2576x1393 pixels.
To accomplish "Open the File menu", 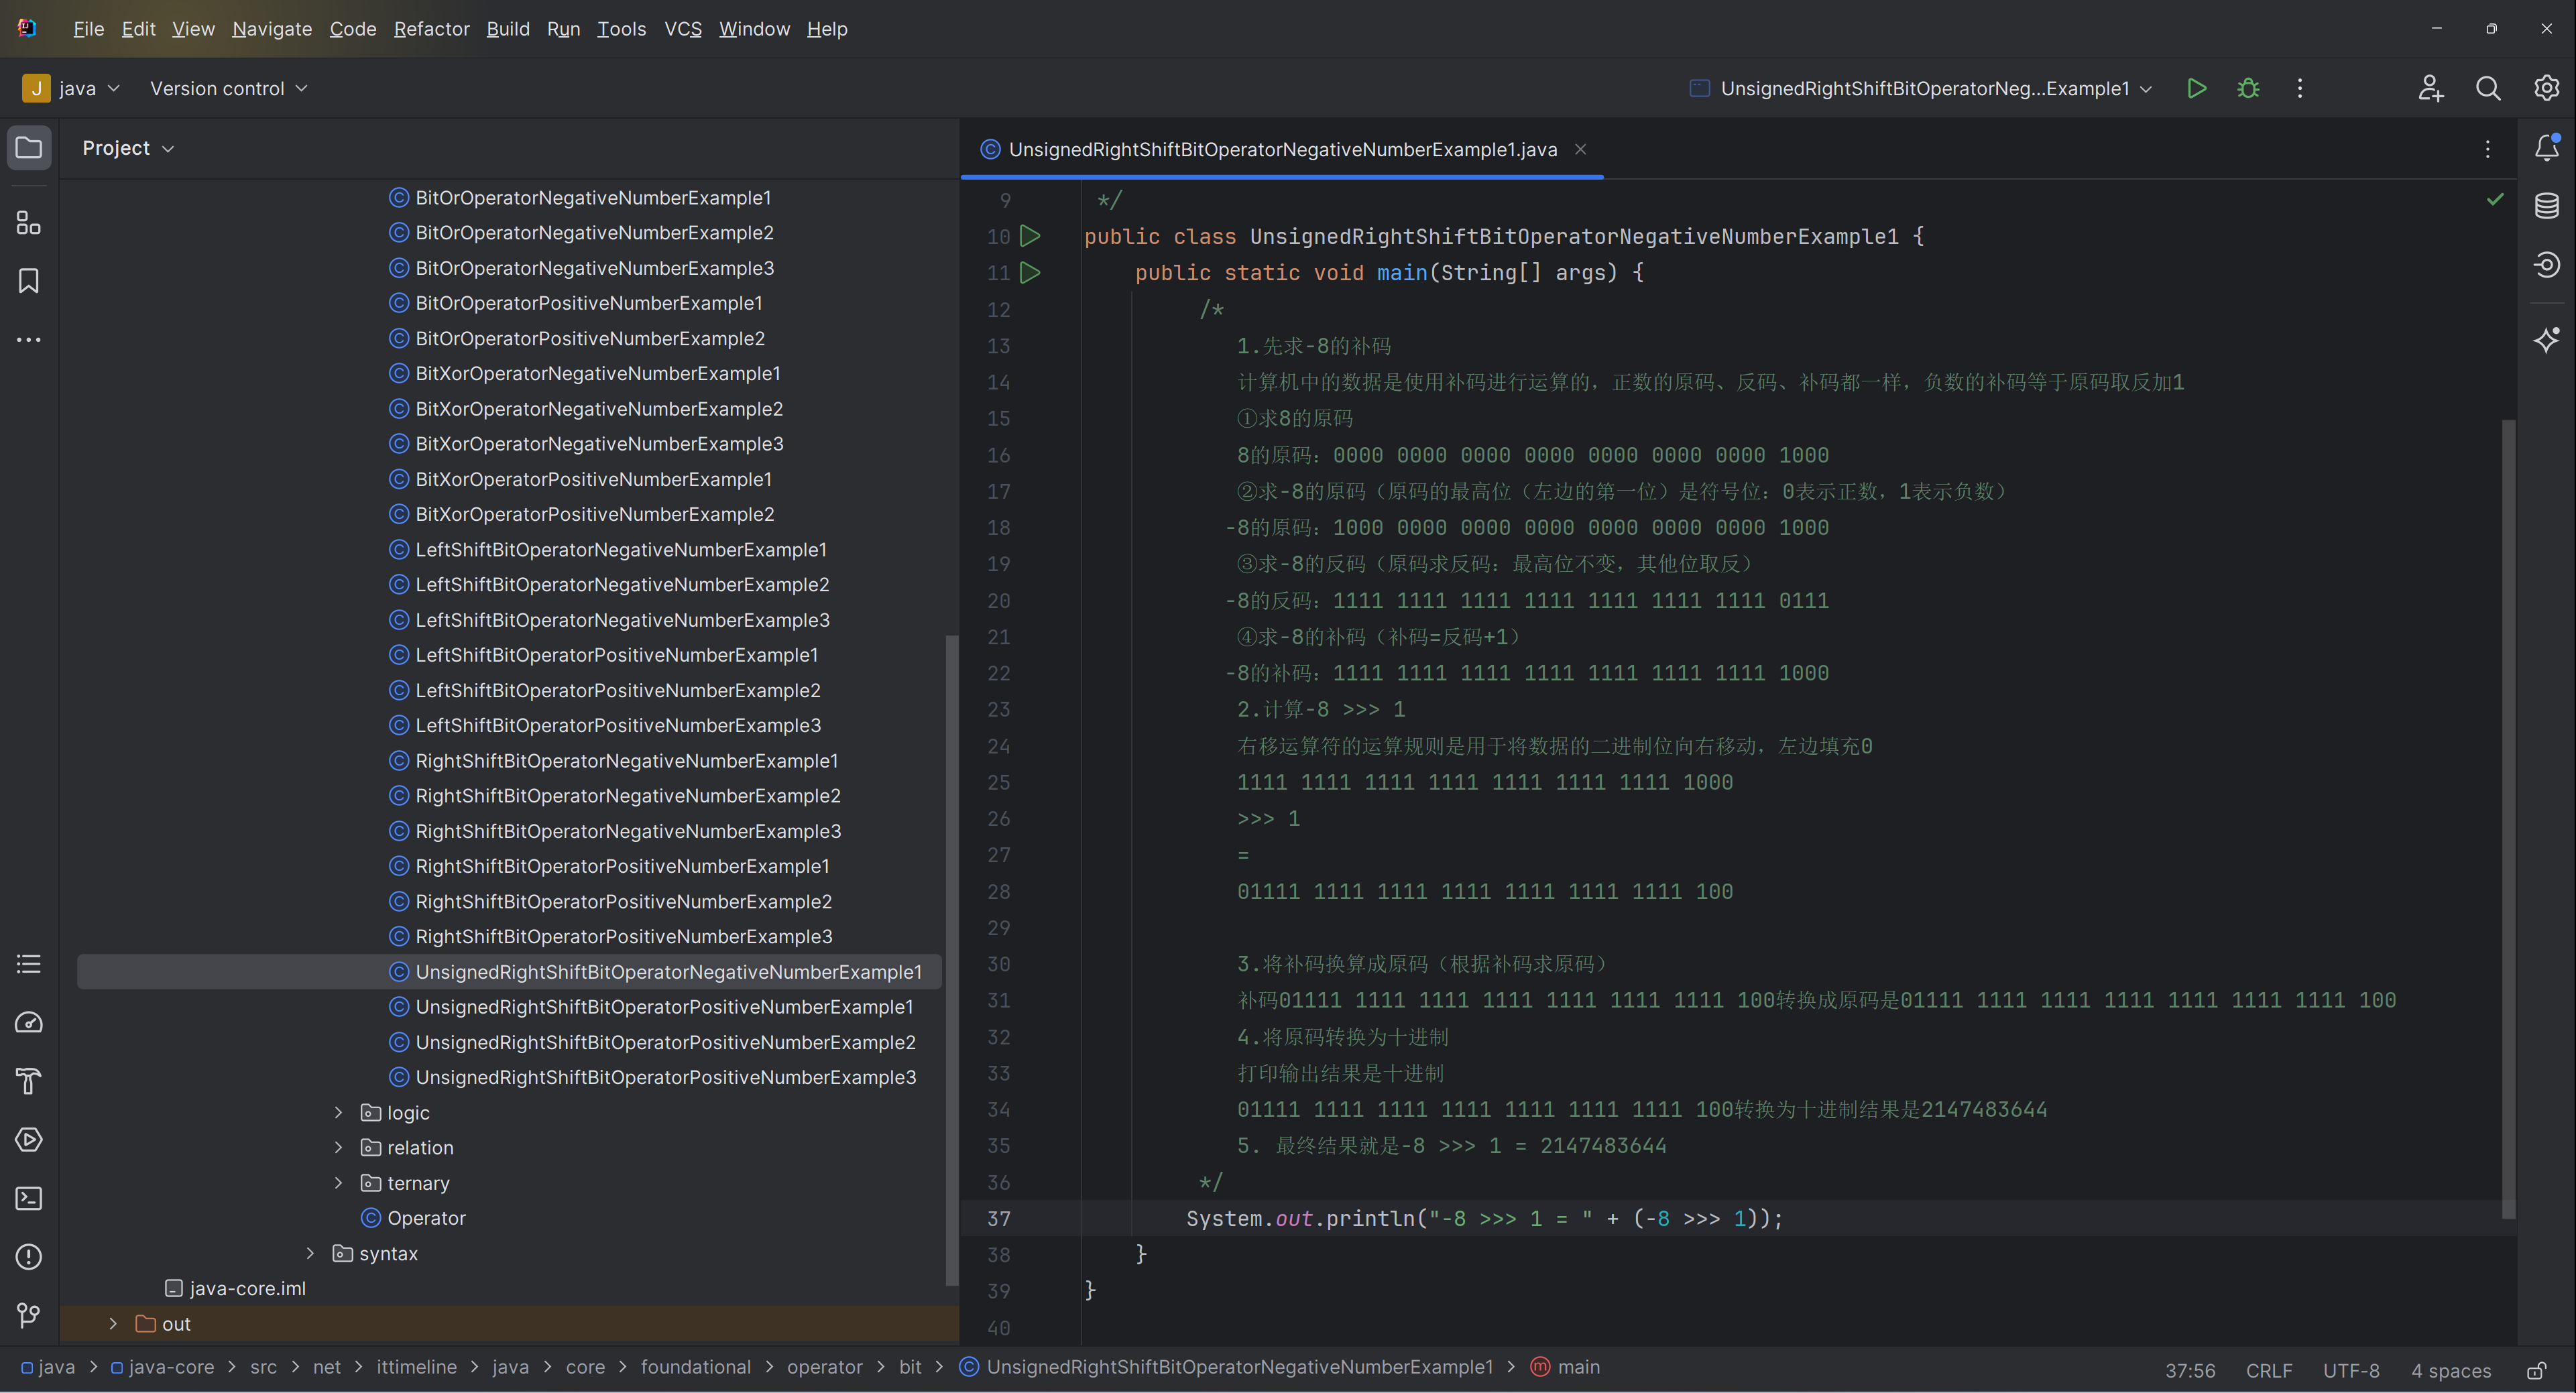I will point(88,29).
